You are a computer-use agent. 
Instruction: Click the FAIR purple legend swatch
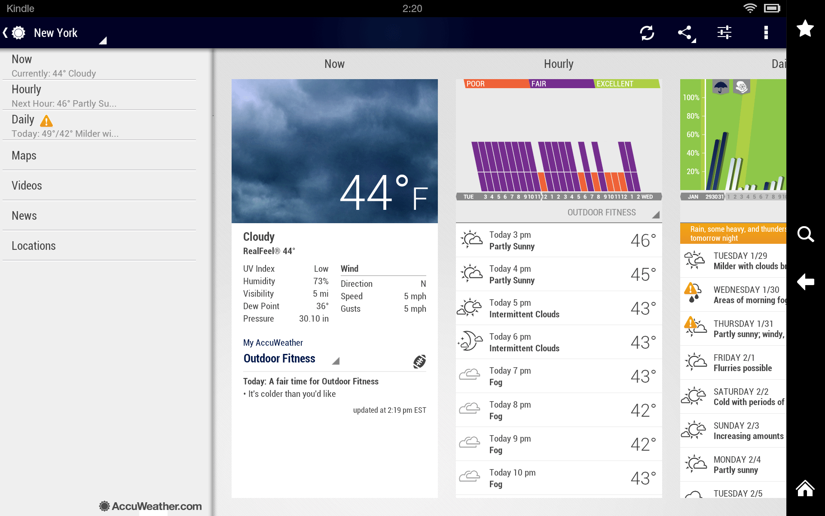pos(562,83)
